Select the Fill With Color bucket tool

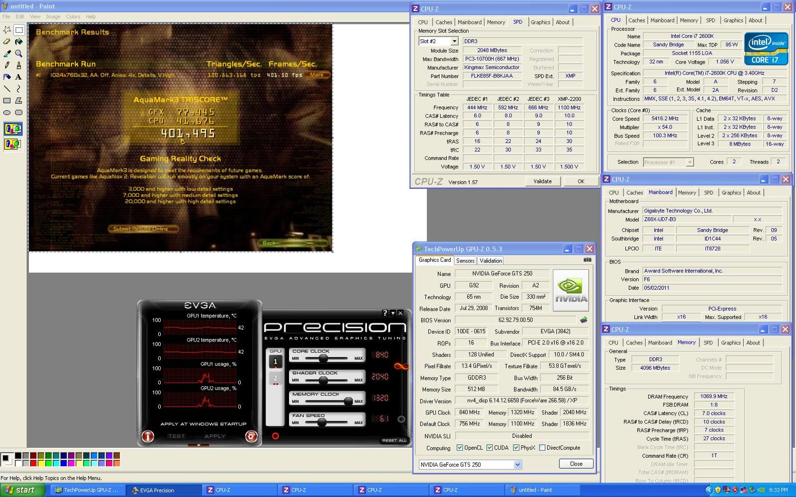(19, 42)
